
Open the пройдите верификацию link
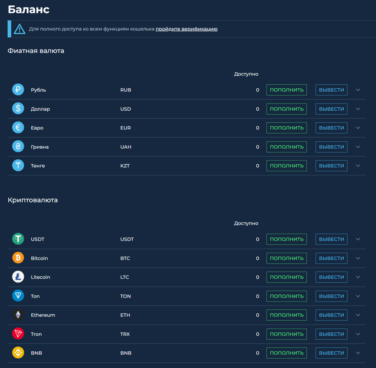click(x=186, y=29)
